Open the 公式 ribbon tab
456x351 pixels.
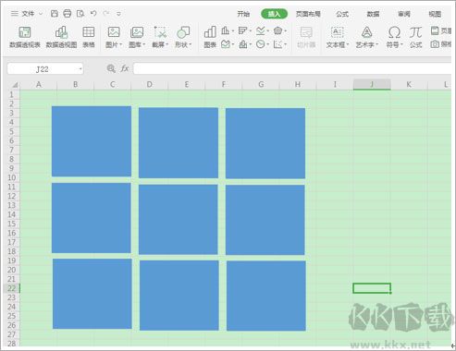(342, 14)
